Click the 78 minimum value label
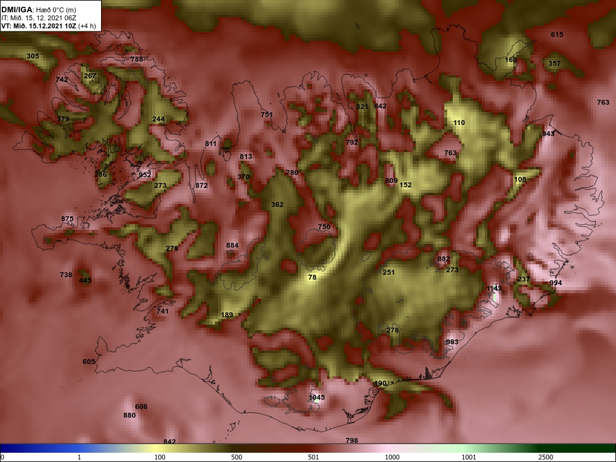616x462 pixels. (312, 277)
